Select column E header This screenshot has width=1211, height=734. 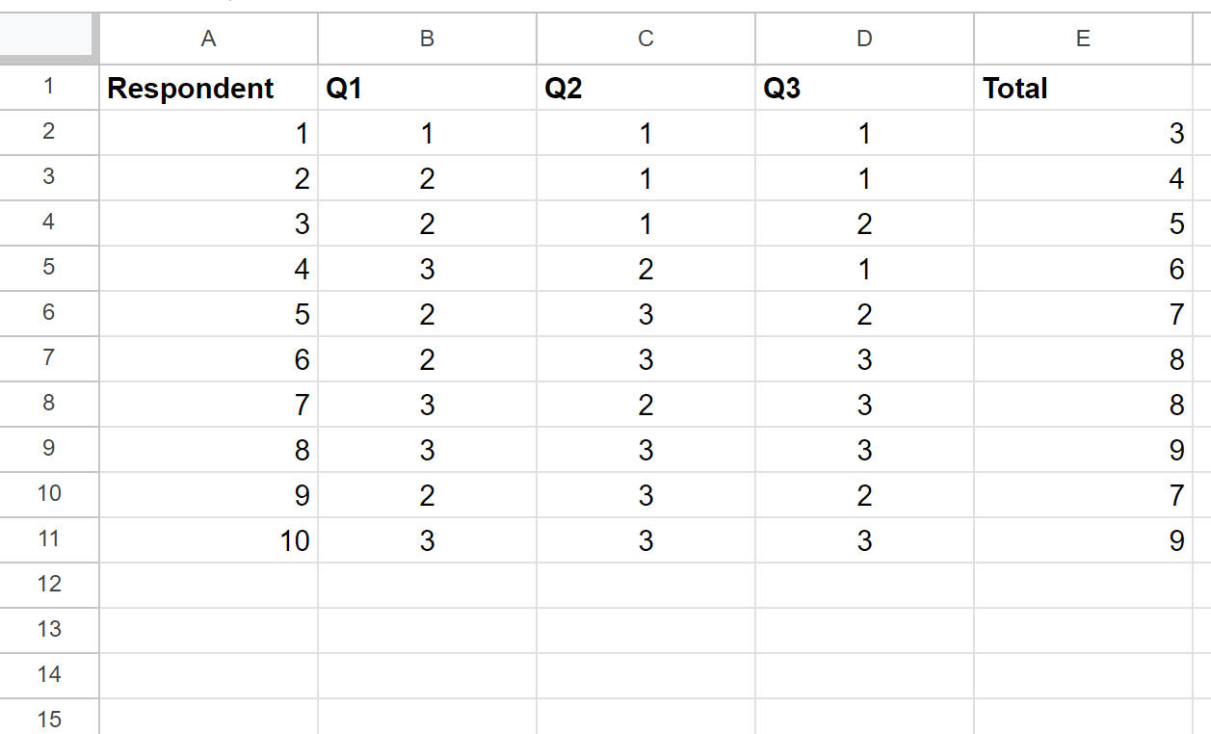point(1084,39)
